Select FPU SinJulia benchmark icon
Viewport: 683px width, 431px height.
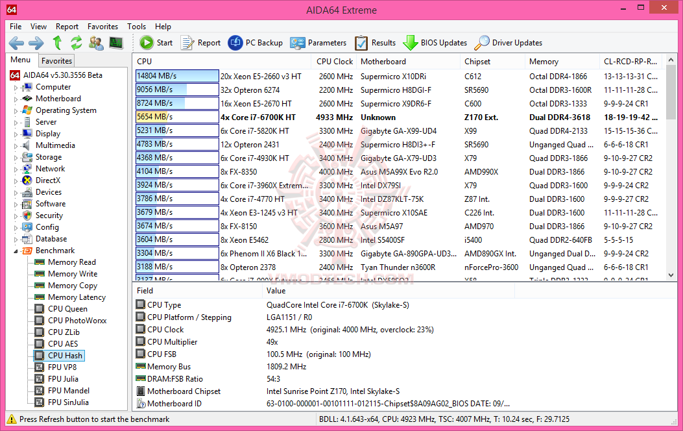pos(40,402)
